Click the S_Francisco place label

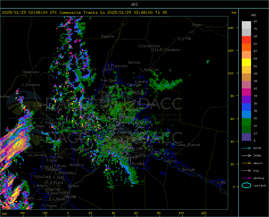[x=117, y=66]
